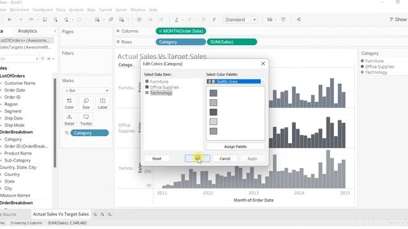Click the New Worksheet toolbar icon
This screenshot has height=229, width=408.
pos(97,20)
